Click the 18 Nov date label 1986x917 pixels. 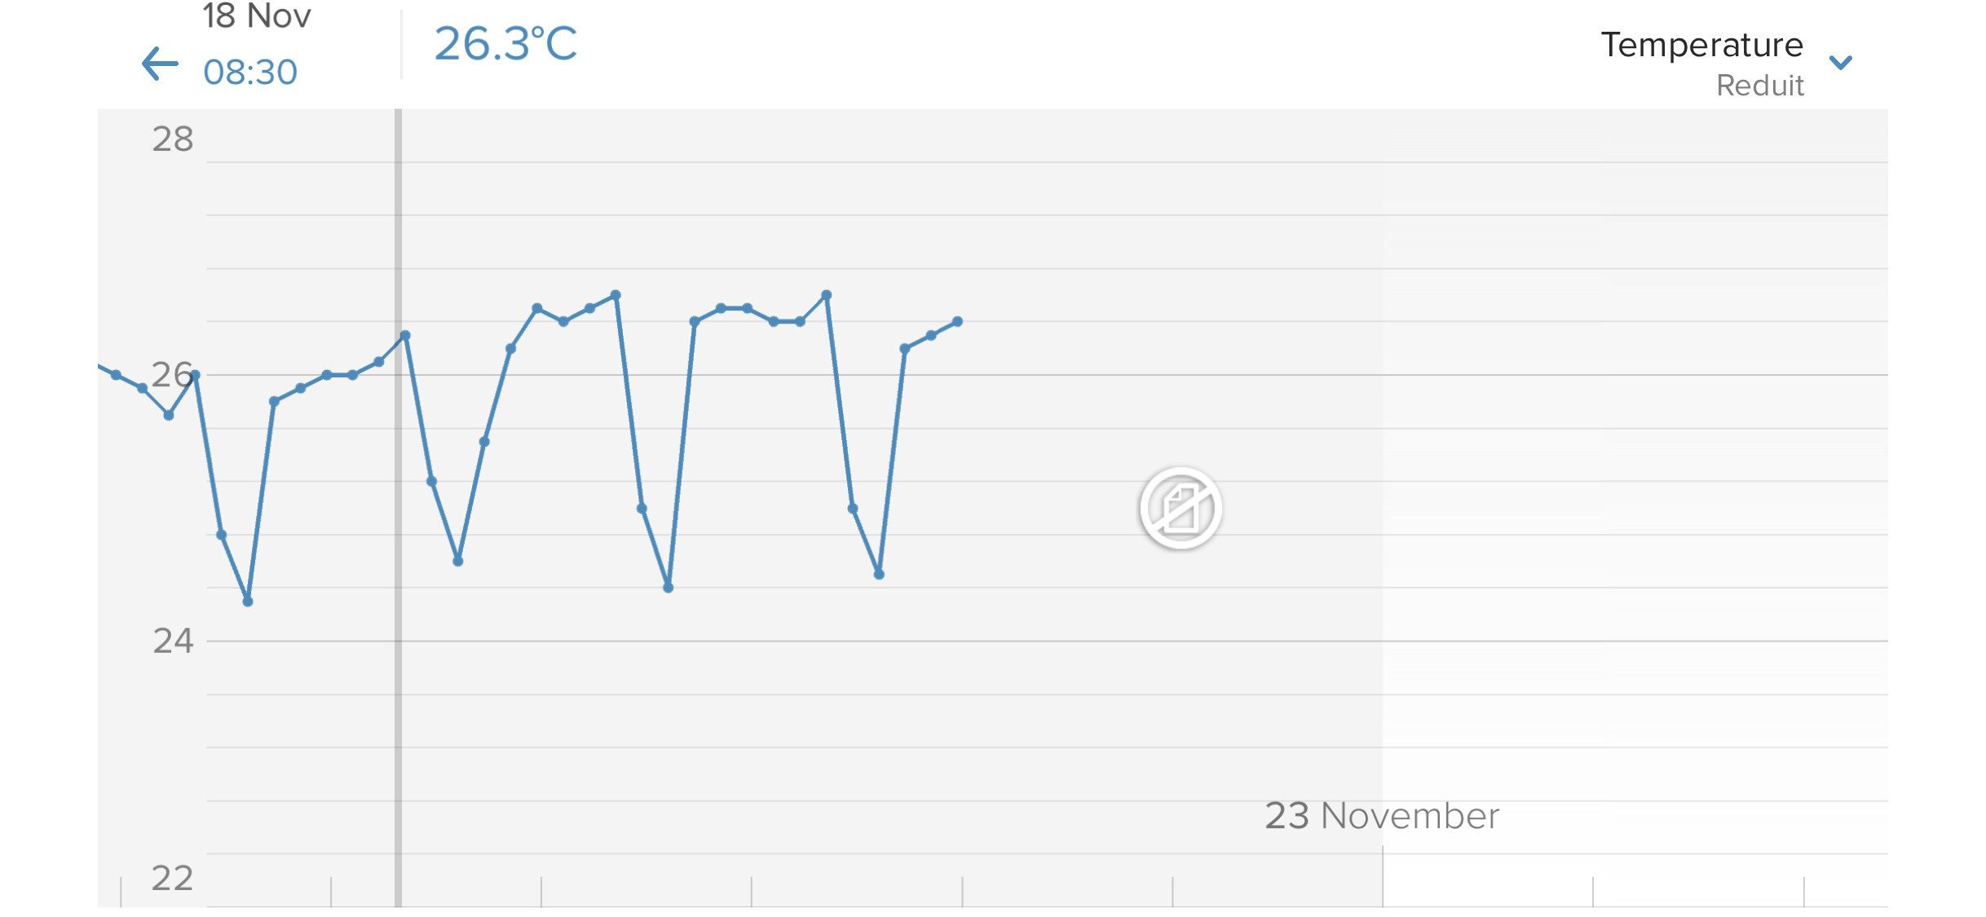(x=257, y=16)
